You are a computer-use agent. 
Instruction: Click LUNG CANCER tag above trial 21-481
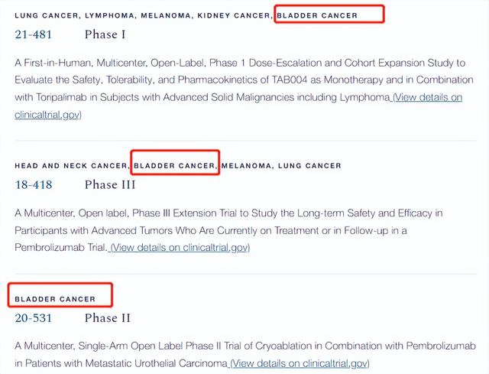click(x=44, y=15)
